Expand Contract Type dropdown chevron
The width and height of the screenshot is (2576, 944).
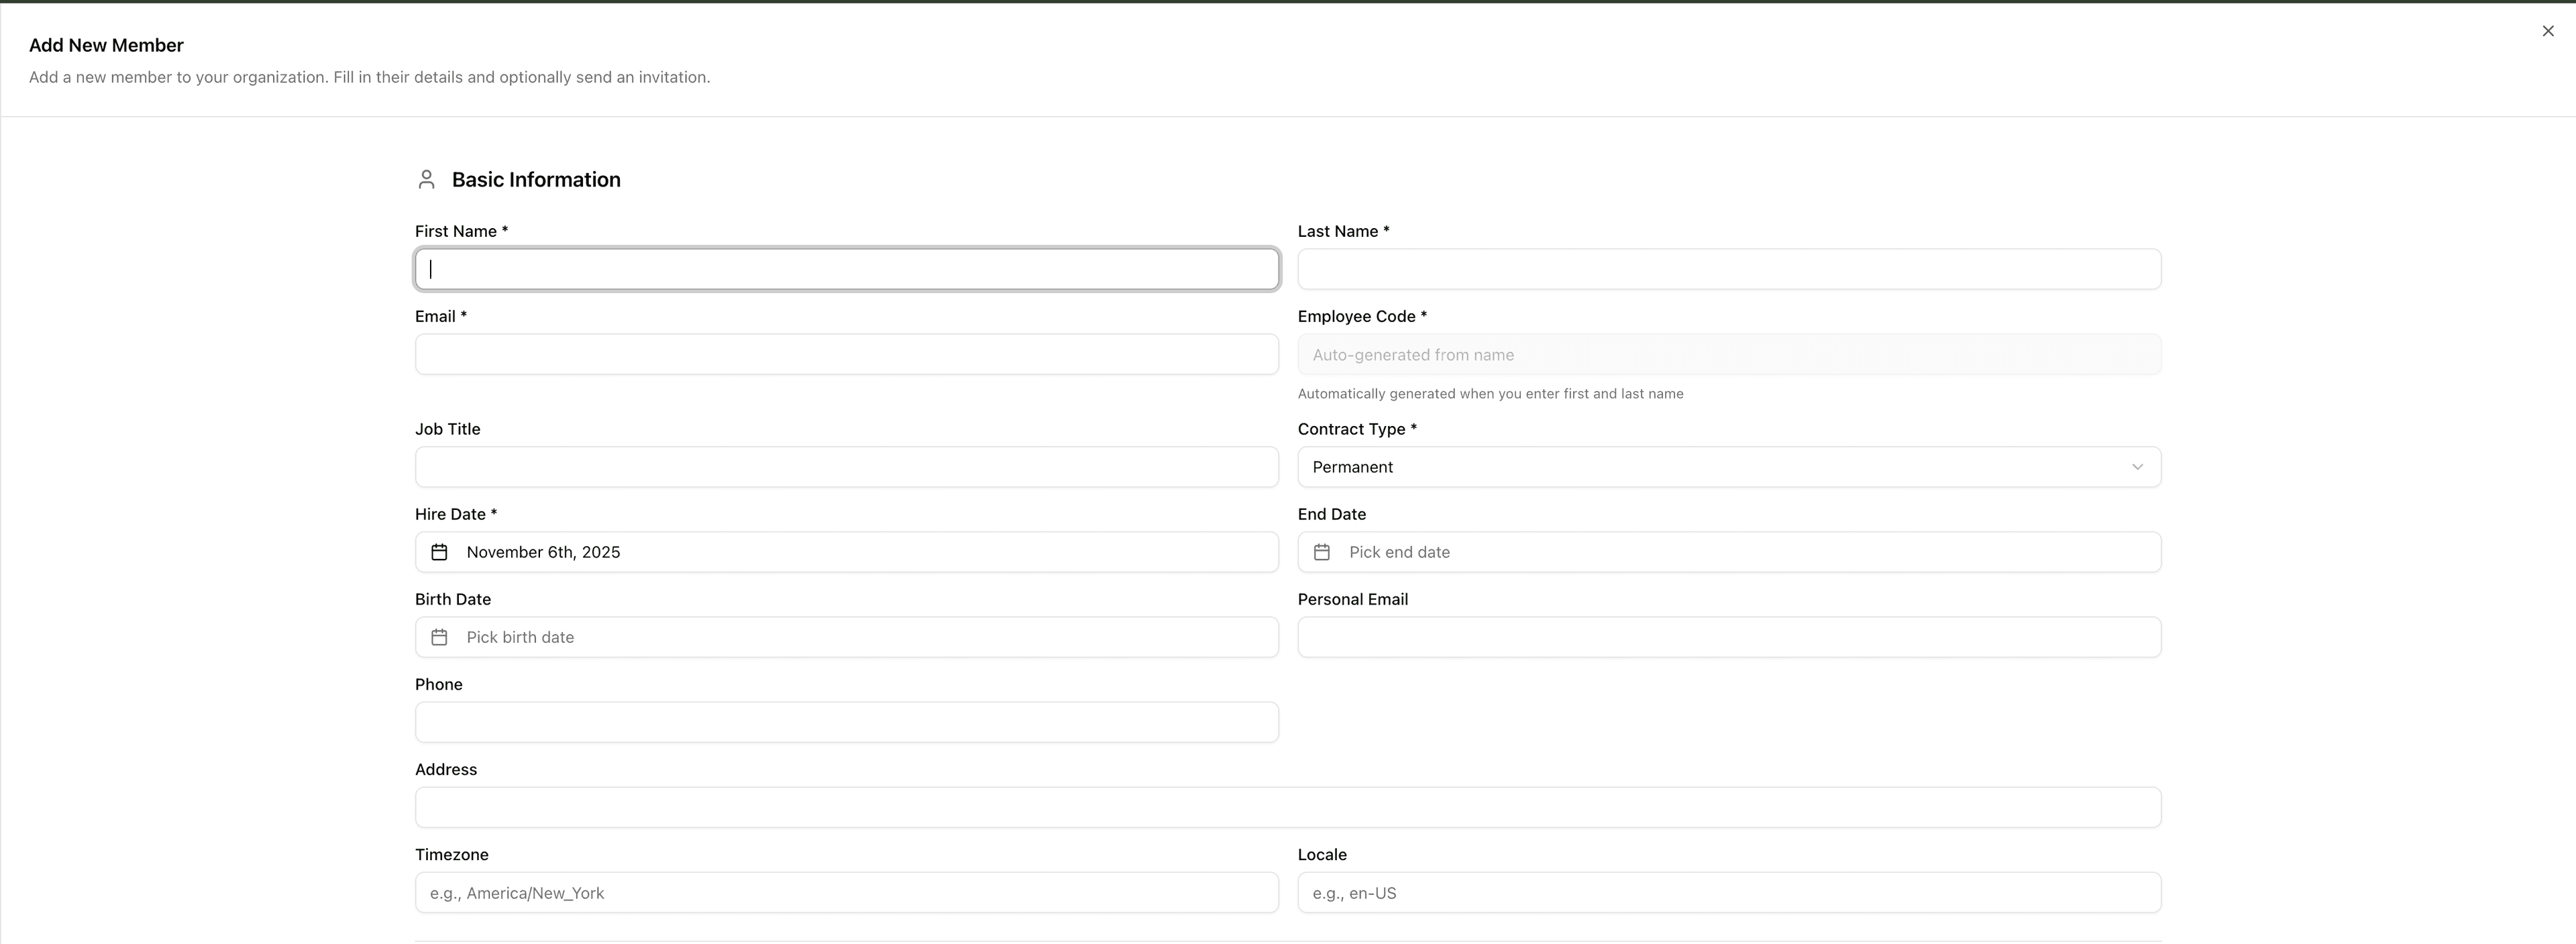click(2137, 467)
